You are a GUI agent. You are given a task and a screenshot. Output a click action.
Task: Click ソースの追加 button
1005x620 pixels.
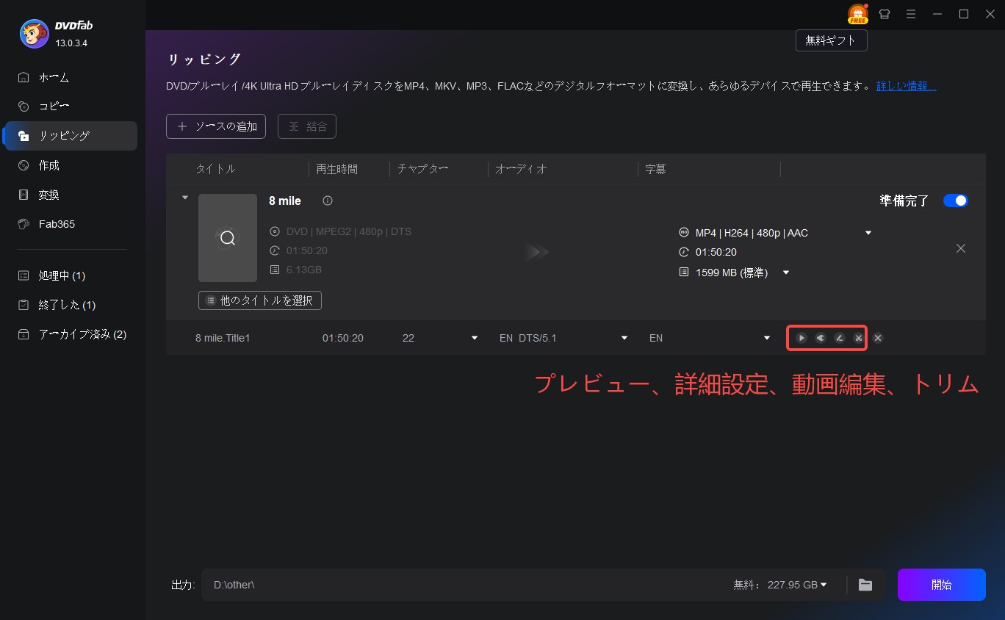coord(216,126)
